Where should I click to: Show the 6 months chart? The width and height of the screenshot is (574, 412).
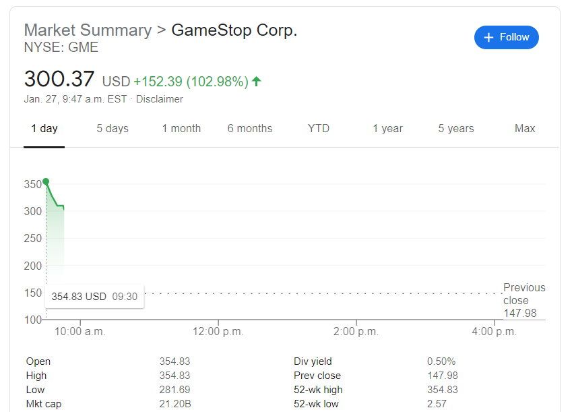pyautogui.click(x=250, y=129)
